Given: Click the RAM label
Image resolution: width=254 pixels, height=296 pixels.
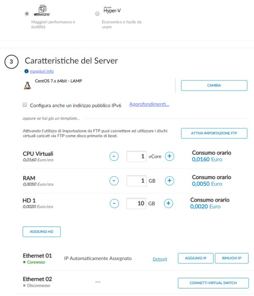Looking at the screenshot, I should pyautogui.click(x=29, y=178).
